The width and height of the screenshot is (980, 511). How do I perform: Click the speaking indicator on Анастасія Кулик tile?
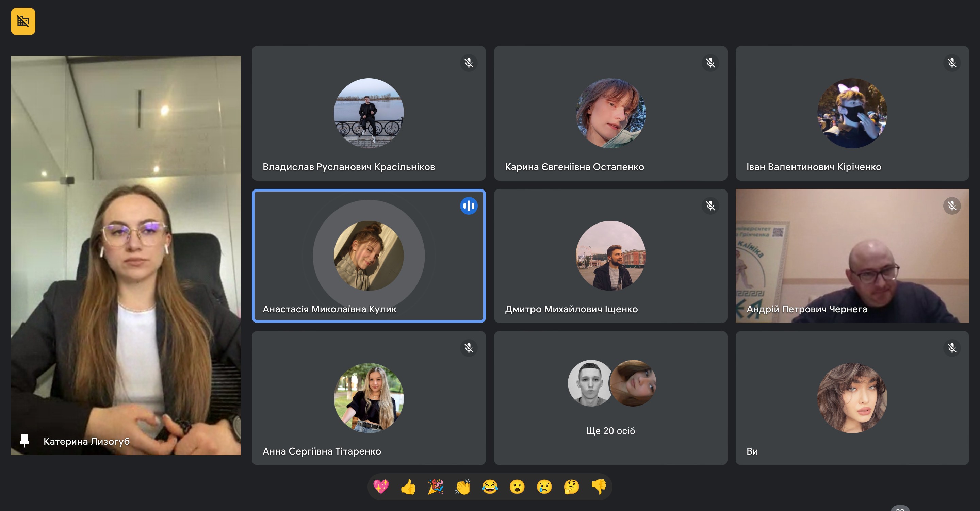(x=469, y=206)
